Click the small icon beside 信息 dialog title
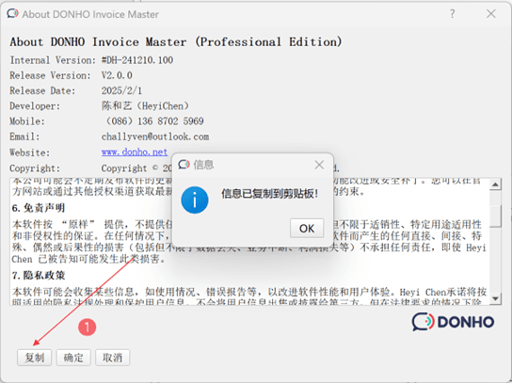 (x=184, y=165)
